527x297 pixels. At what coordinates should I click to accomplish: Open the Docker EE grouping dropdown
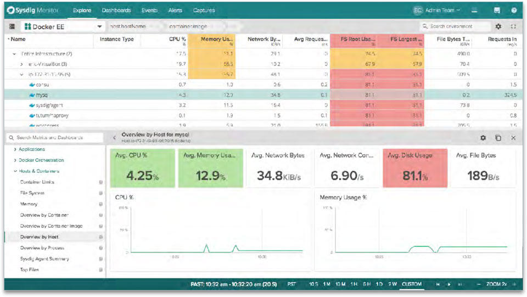click(x=99, y=26)
